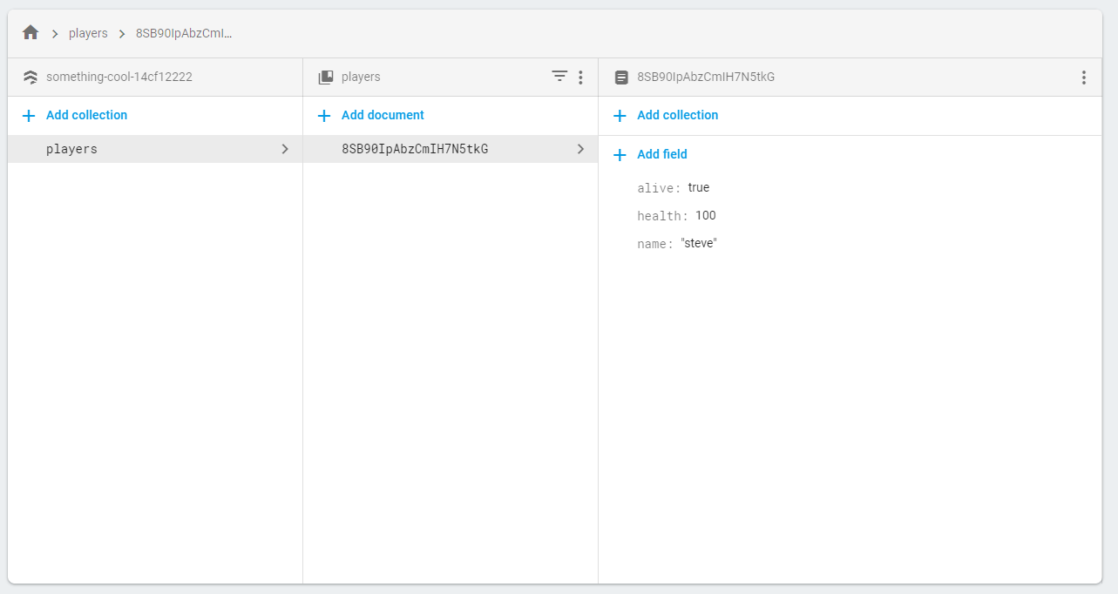1118x594 pixels.
Task: Click the plus icon beside Add field
Action: 619,154
